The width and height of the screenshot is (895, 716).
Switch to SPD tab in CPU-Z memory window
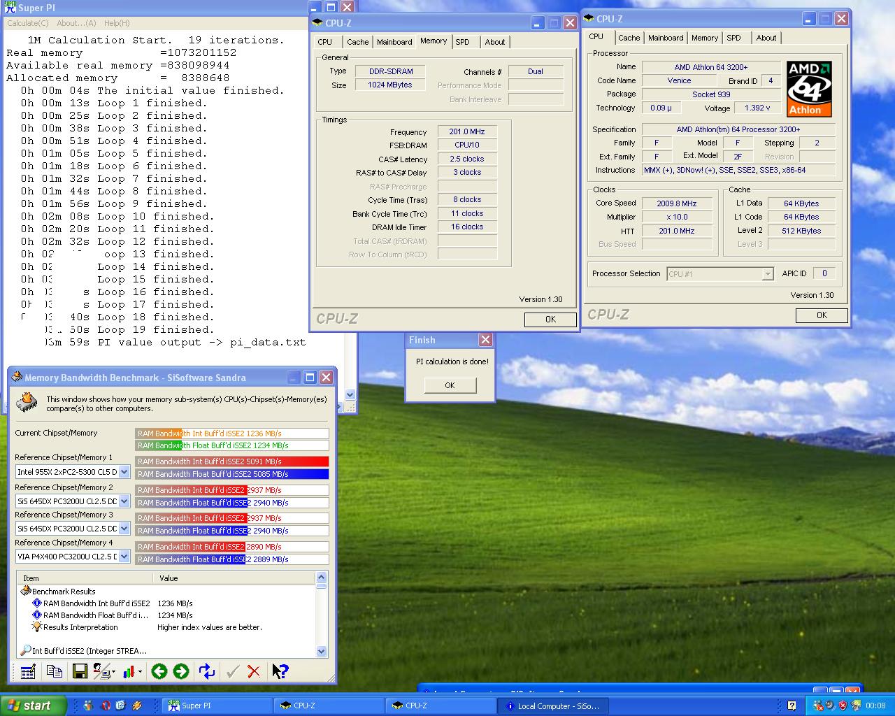tap(463, 42)
